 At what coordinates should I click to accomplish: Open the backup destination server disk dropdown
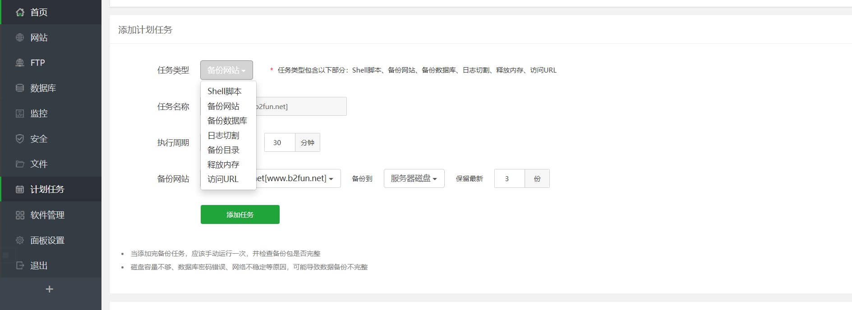[414, 178]
